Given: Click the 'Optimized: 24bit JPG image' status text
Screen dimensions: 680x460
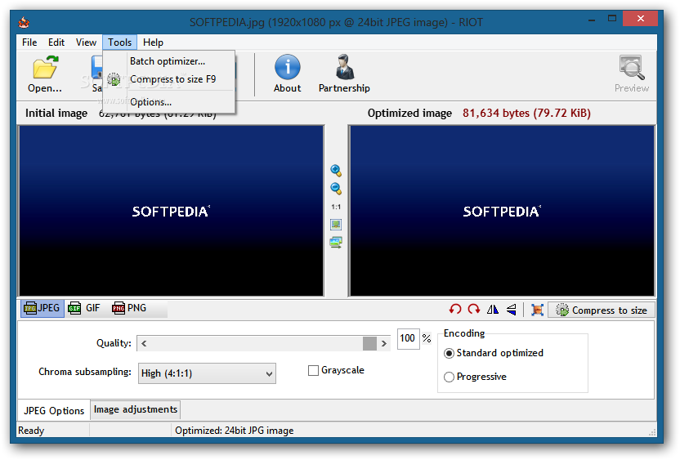Looking at the screenshot, I should 235,431.
